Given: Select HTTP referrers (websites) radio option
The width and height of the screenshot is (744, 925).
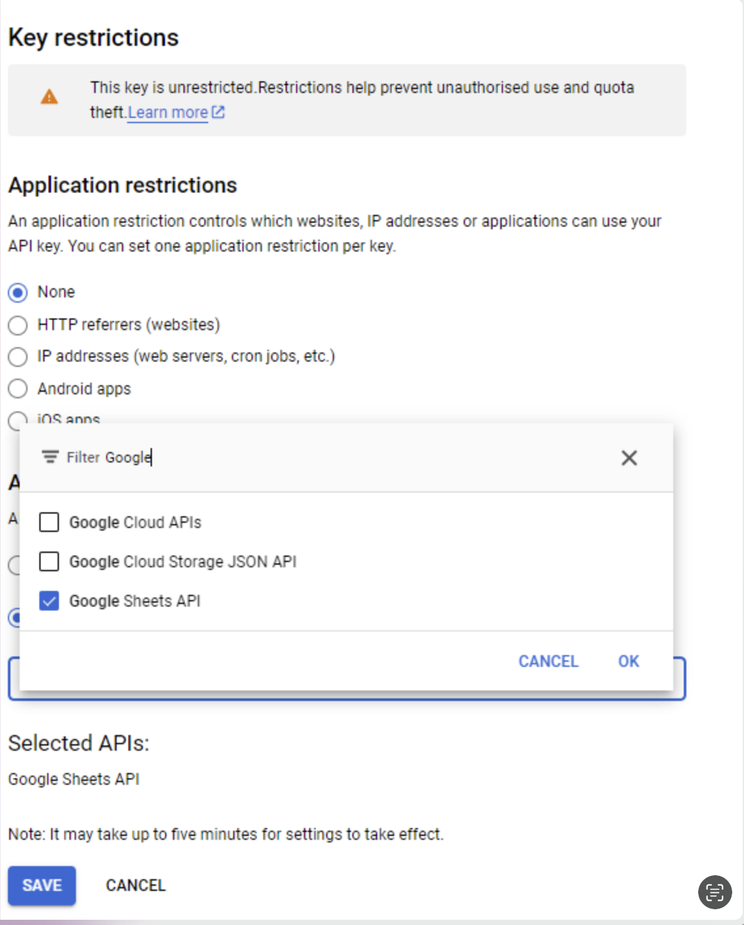Looking at the screenshot, I should [x=18, y=325].
